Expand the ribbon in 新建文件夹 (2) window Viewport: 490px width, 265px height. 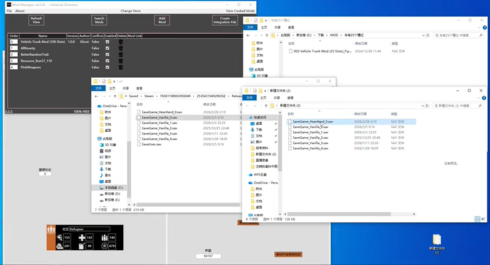pyautogui.click(x=478, y=98)
